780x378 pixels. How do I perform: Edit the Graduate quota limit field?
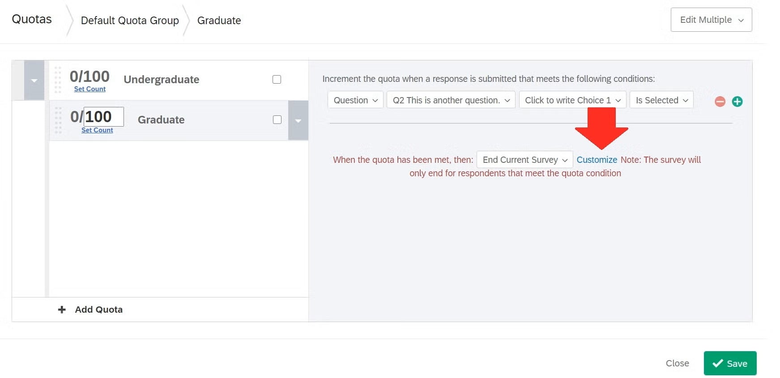coord(103,117)
